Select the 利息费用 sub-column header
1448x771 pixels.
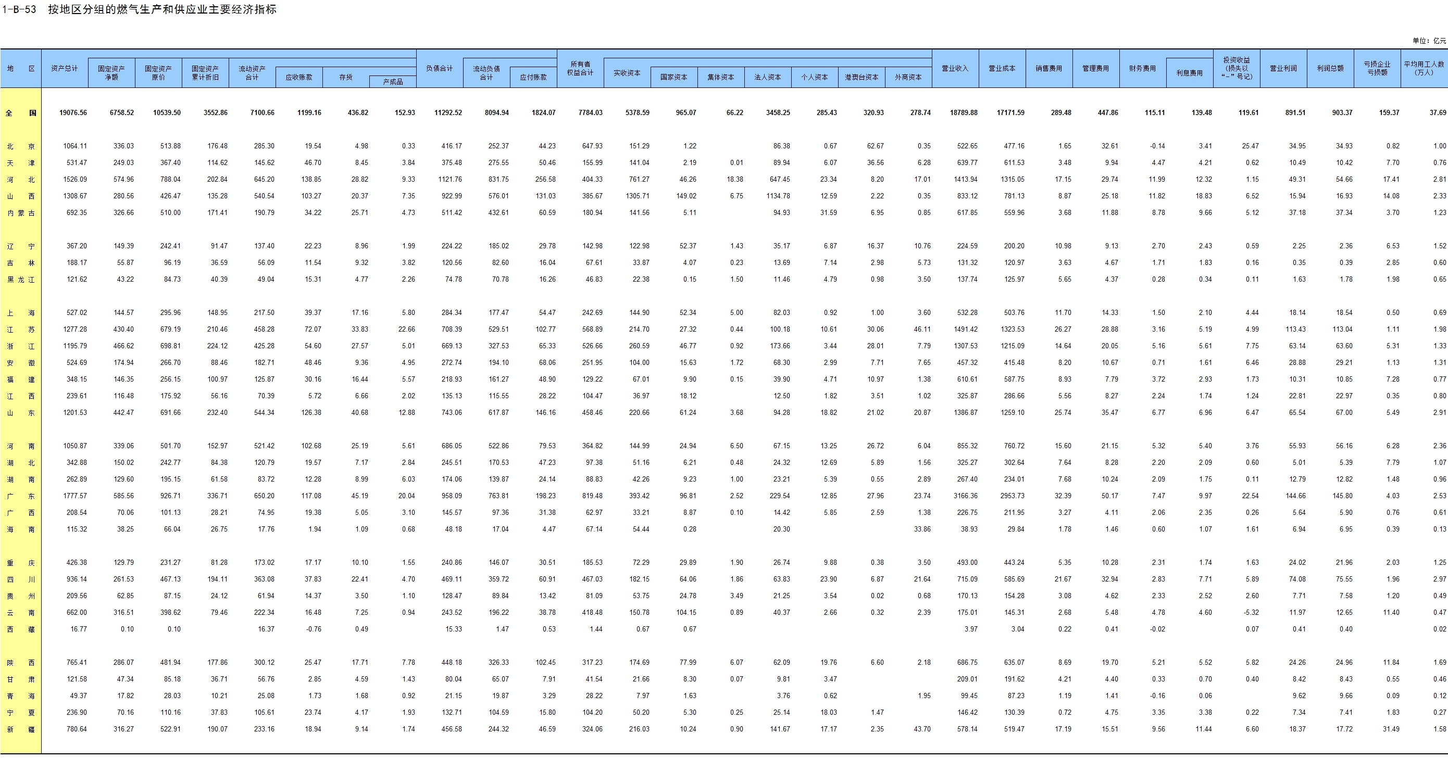tap(1189, 73)
